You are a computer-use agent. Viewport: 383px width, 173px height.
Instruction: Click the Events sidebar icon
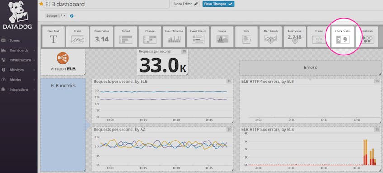pyautogui.click(x=4, y=41)
